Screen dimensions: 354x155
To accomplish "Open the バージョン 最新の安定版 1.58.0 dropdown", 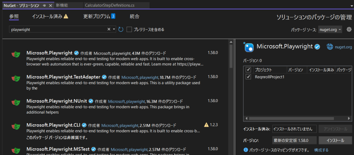I will tap(294, 140).
